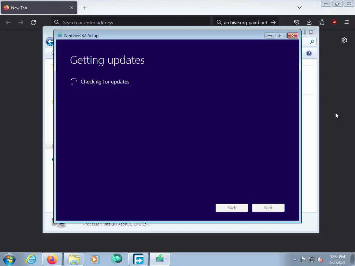The height and width of the screenshot is (266, 355).
Task: Click the back arrow in the system window
Action: (x=50, y=42)
